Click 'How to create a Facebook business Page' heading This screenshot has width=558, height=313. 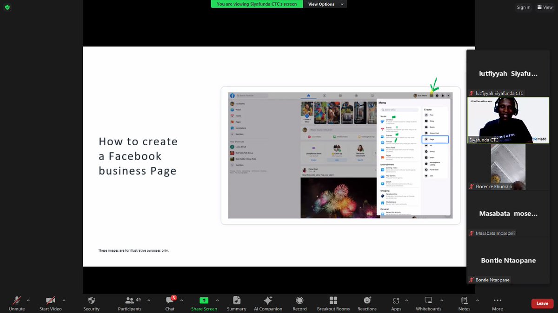pos(138,156)
